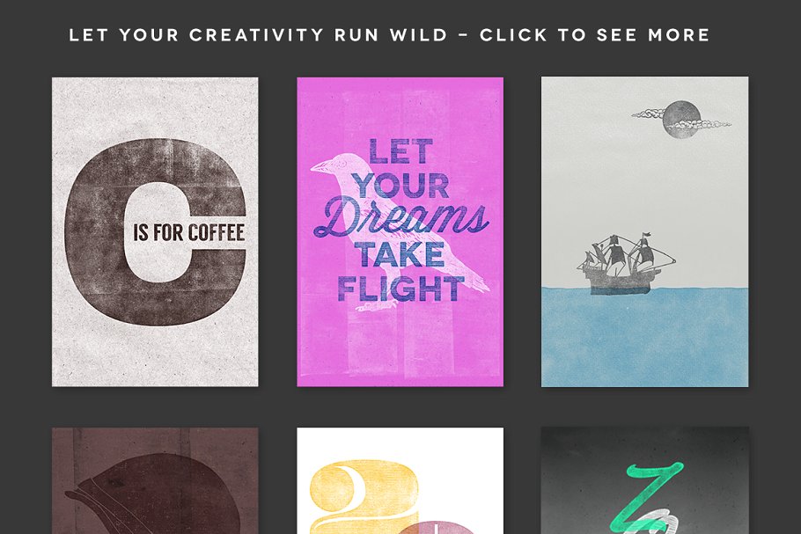
Task: Click the 'IS FOR COFFEE' text
Action: tap(189, 233)
